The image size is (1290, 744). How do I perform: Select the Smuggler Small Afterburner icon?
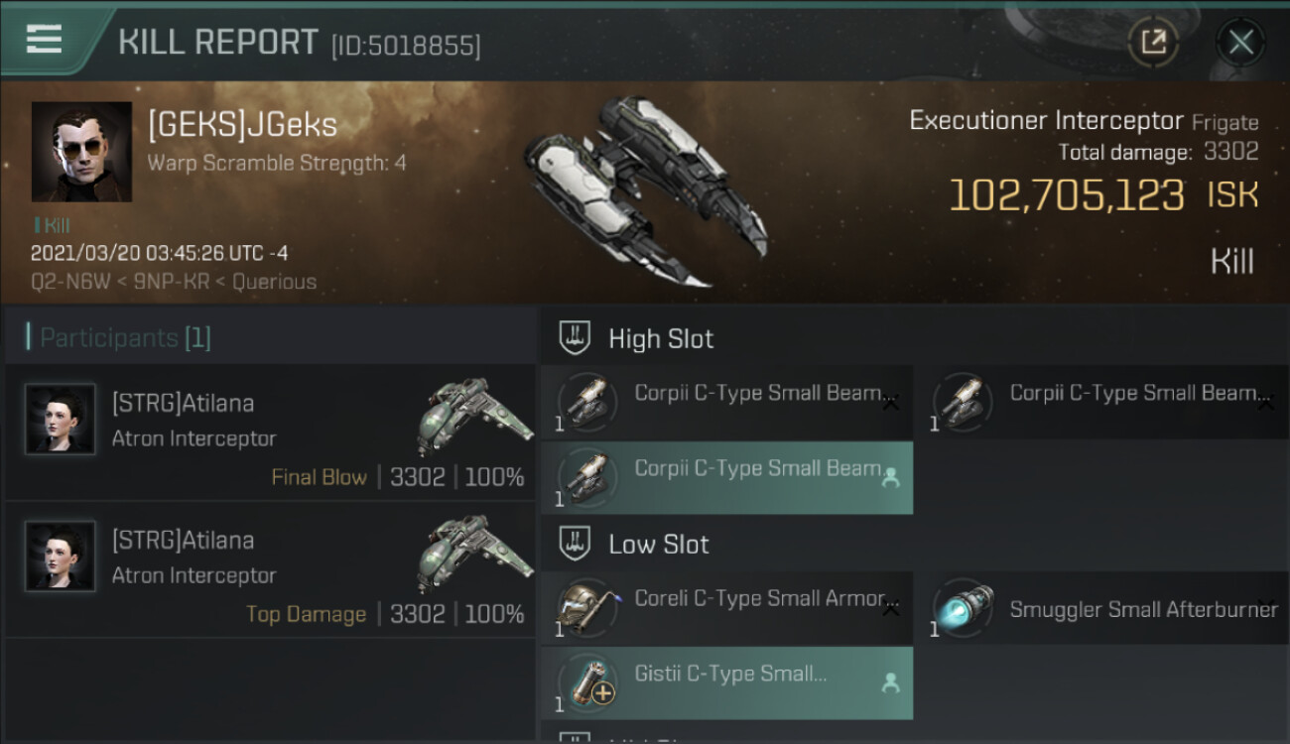[963, 608]
